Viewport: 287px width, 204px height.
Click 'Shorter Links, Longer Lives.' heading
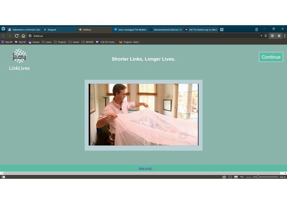point(144,59)
